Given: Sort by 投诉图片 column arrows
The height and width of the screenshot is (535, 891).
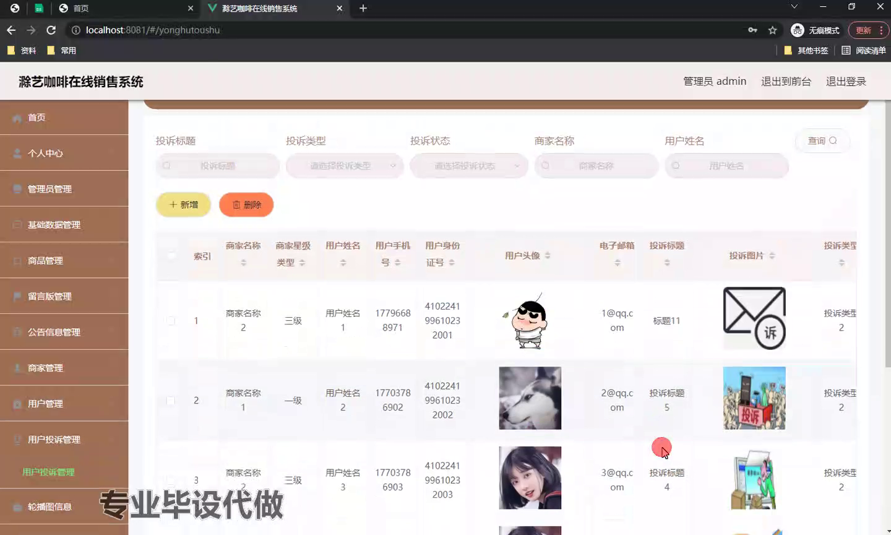Looking at the screenshot, I should click(772, 255).
